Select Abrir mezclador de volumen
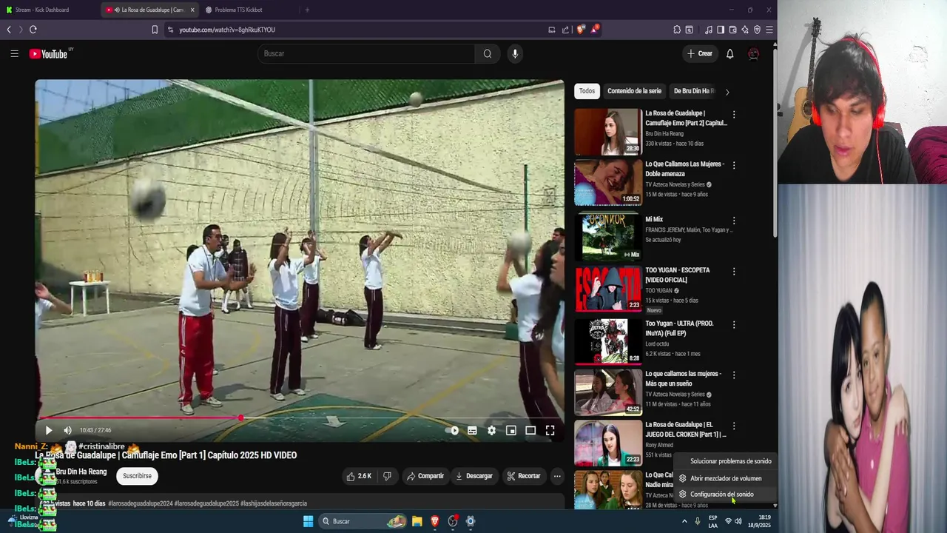Screen dimensions: 947x533 click(x=726, y=478)
